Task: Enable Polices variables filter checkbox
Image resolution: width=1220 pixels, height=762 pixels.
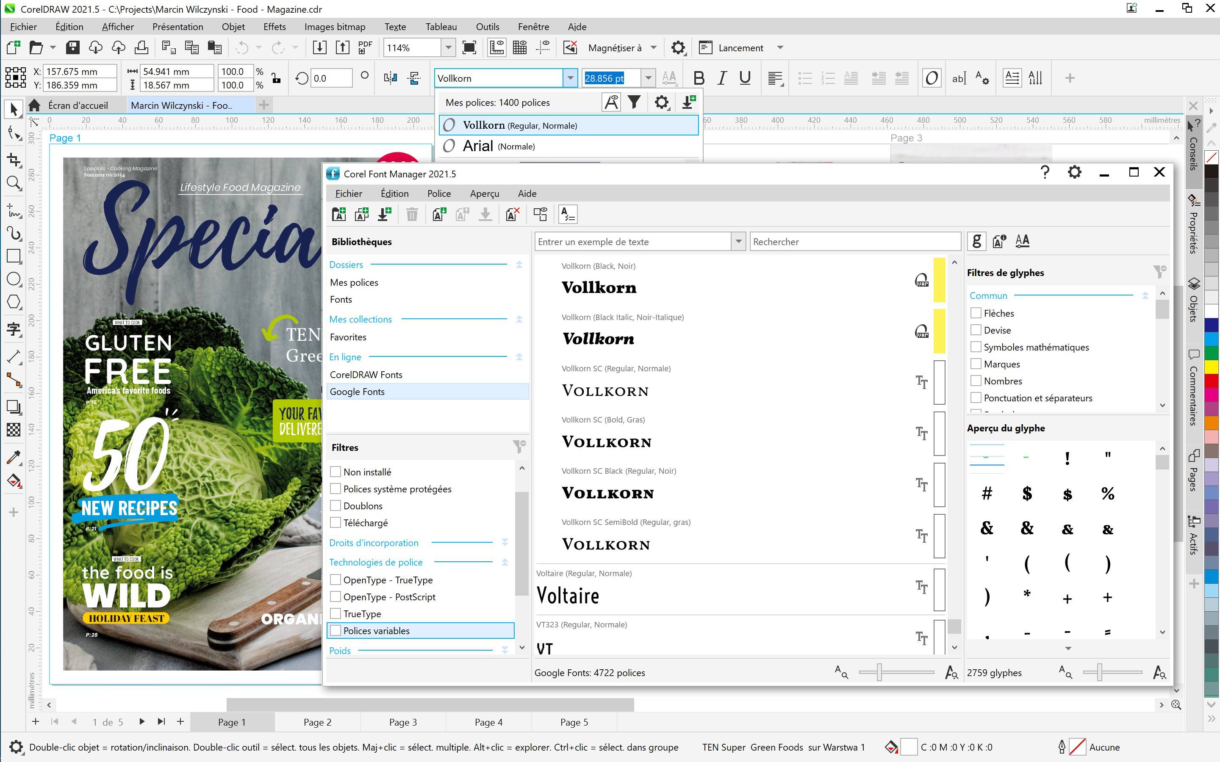Action: (335, 630)
